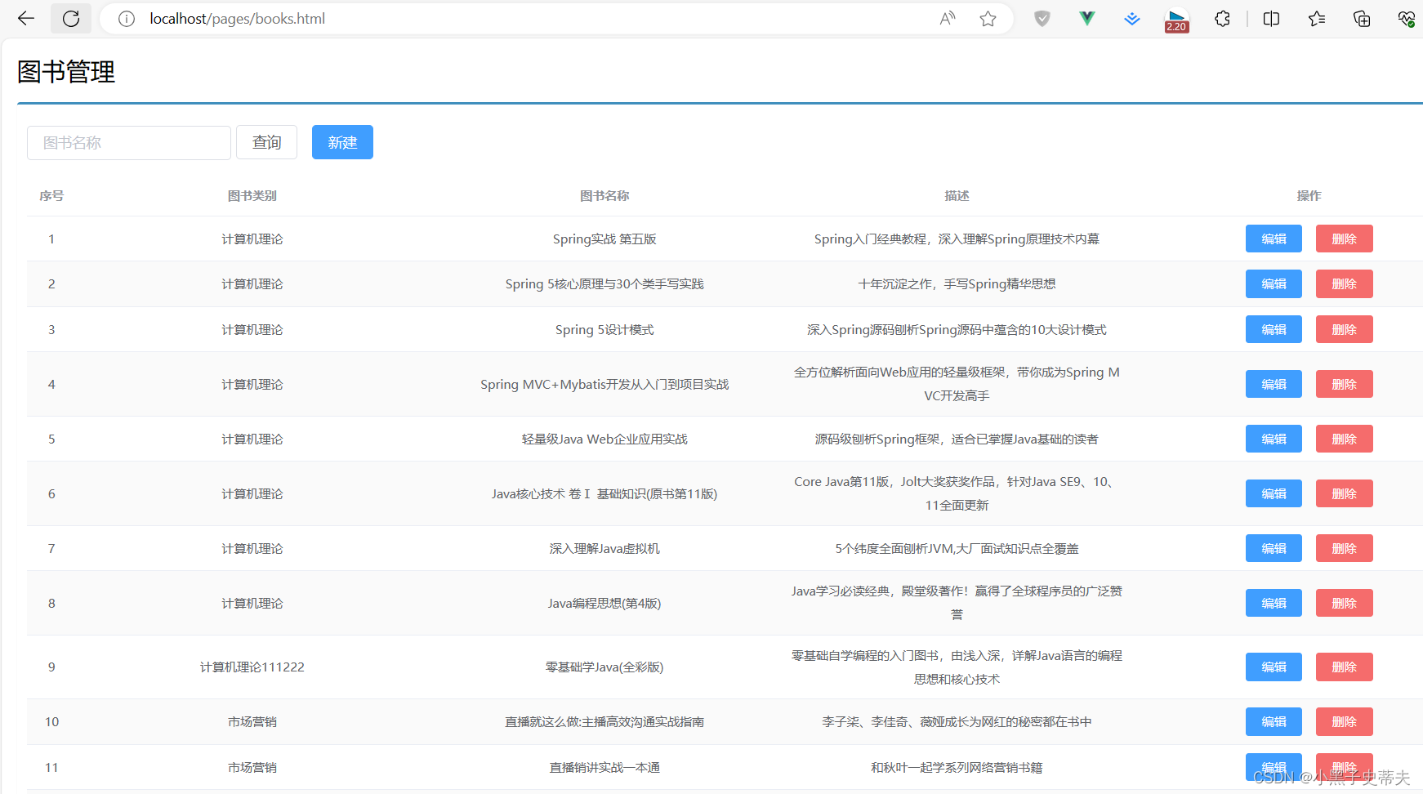Screen dimensions: 1423x794
Task: Edit row 4 Spring MVC+Mybatis book
Action: [1274, 384]
